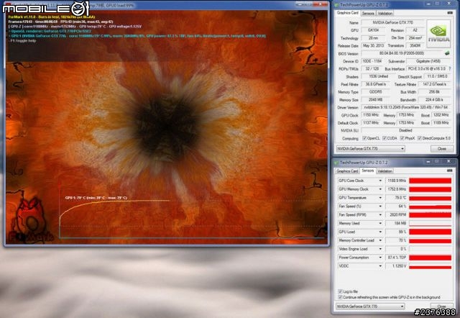Image resolution: width=460 pixels, height=318 pixels.
Task: Click the Power Consumption red graph bar
Action: (430, 258)
